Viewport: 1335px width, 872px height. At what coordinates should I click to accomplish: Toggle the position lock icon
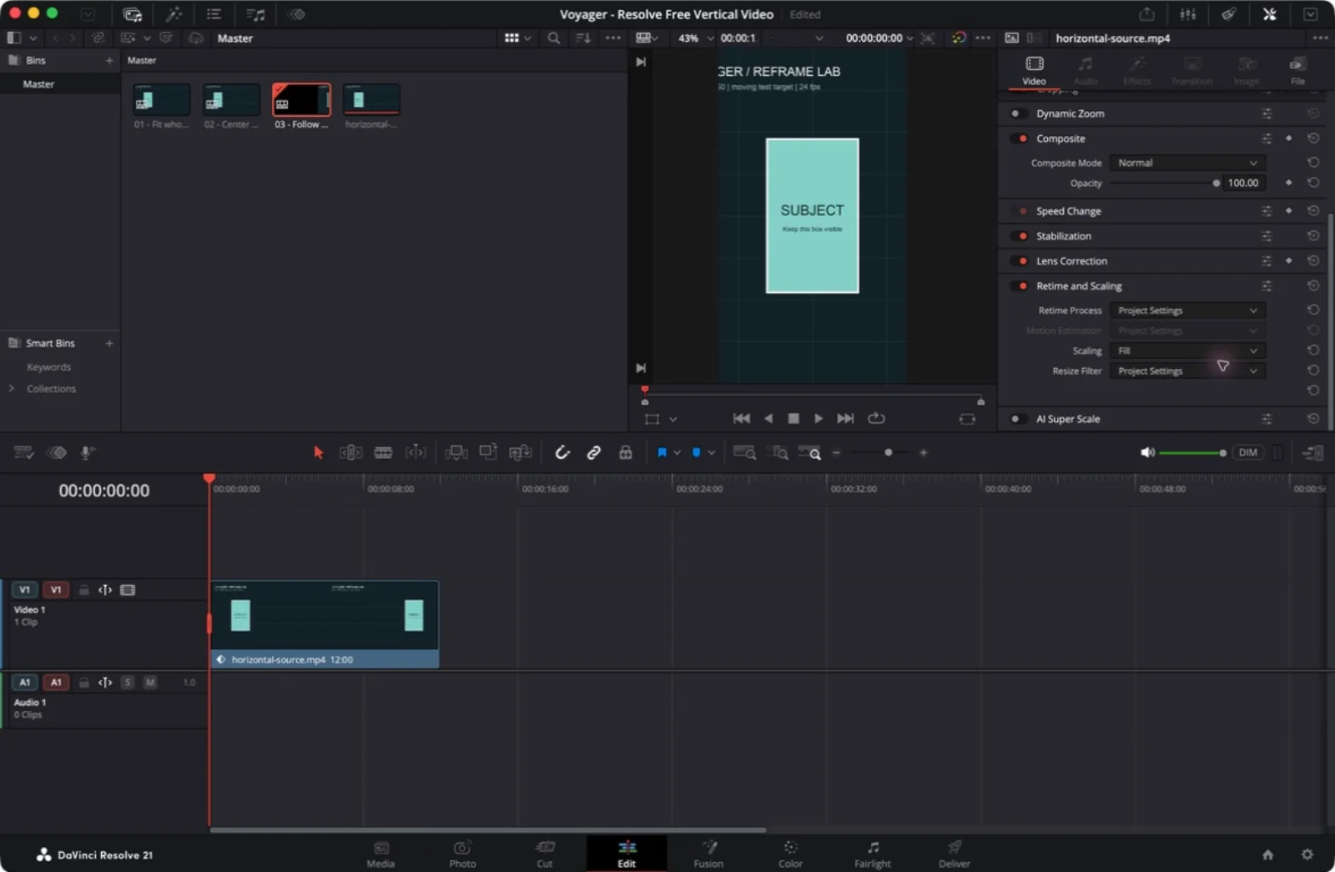point(625,452)
